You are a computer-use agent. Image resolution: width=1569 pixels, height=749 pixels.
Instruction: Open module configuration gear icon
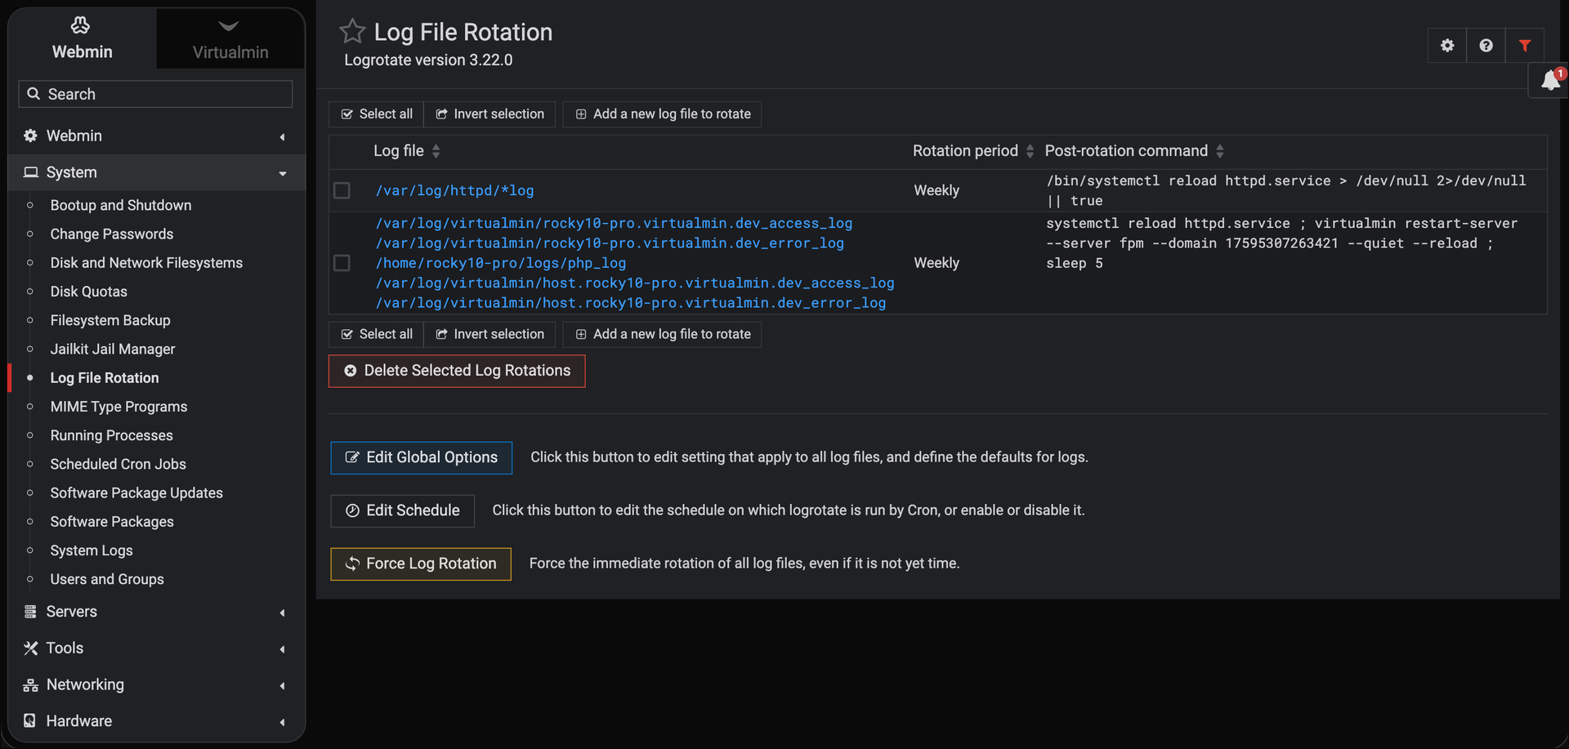pos(1447,46)
